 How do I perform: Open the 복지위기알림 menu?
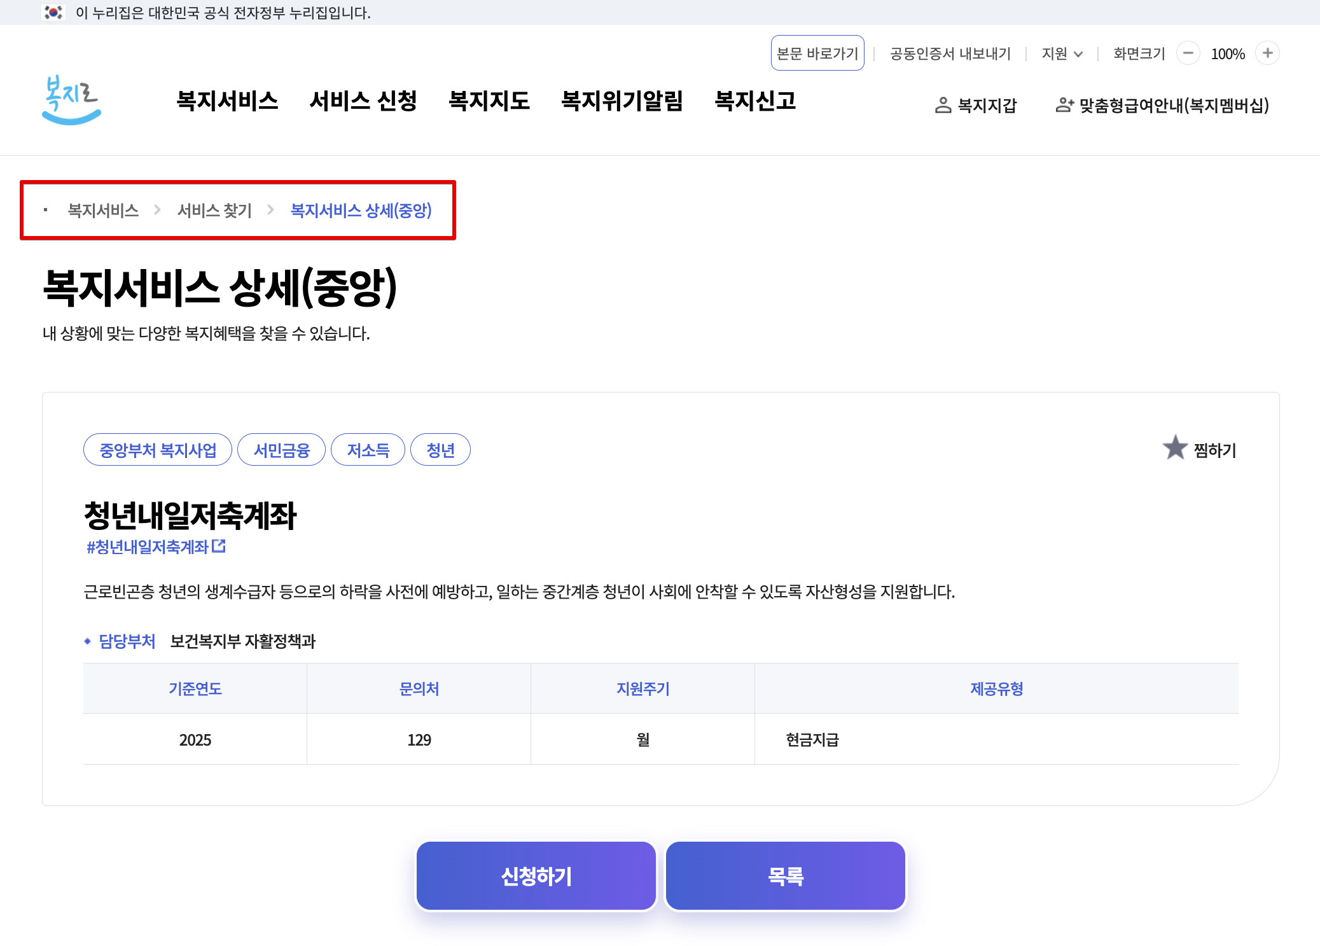point(622,101)
